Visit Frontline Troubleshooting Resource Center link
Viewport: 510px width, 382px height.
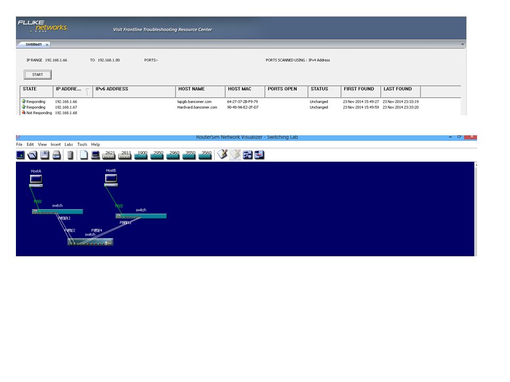pyautogui.click(x=163, y=30)
